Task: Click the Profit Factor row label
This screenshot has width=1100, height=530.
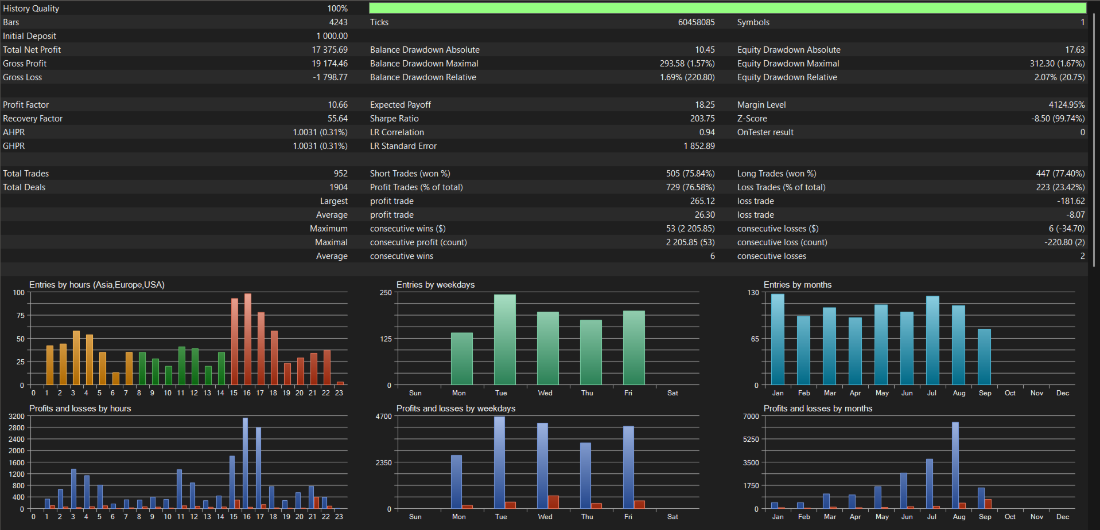Action: pyautogui.click(x=26, y=105)
